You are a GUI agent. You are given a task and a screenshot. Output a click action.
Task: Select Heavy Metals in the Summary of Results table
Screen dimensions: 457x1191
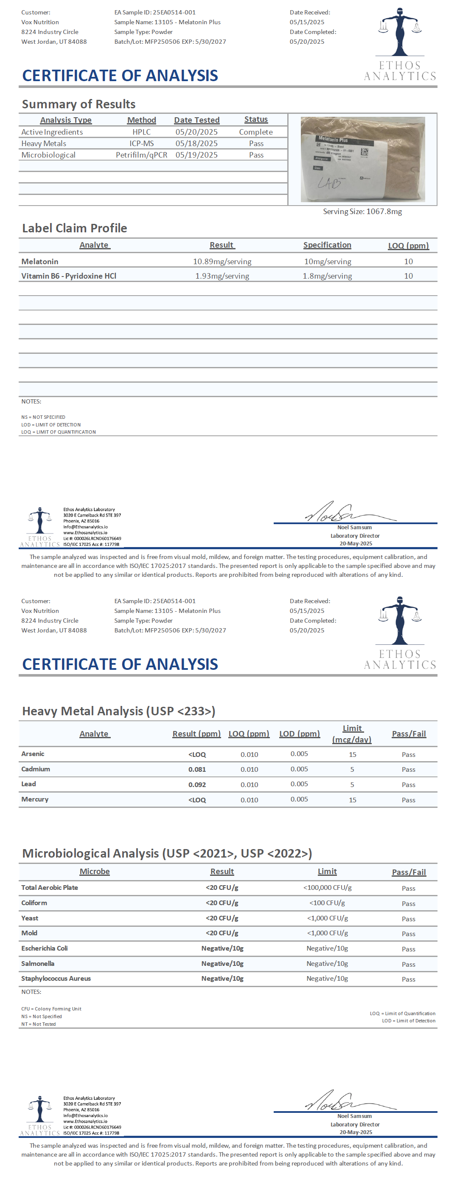pos(44,144)
